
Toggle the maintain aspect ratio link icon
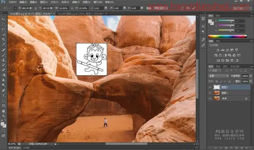(x=72, y=8)
